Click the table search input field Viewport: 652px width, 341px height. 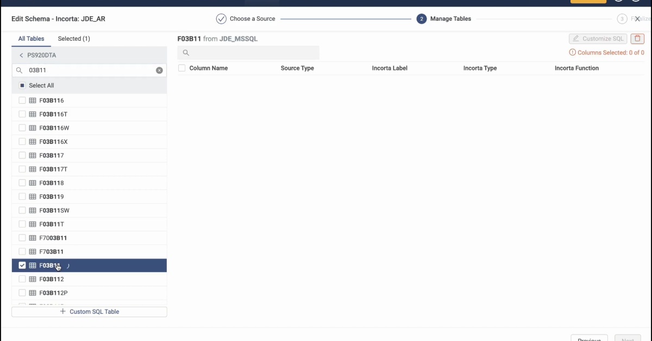(89, 70)
